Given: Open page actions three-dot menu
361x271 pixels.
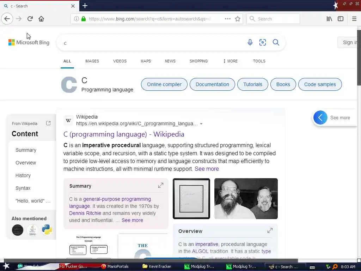Looking at the screenshot, I should 228,19.
